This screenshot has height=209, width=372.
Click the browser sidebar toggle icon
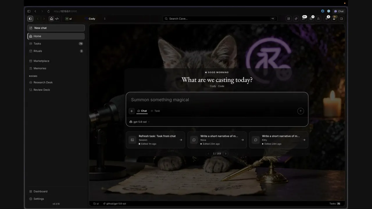(x=29, y=11)
